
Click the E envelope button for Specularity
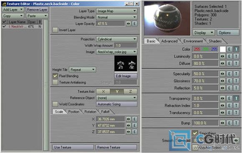tap(229, 74)
